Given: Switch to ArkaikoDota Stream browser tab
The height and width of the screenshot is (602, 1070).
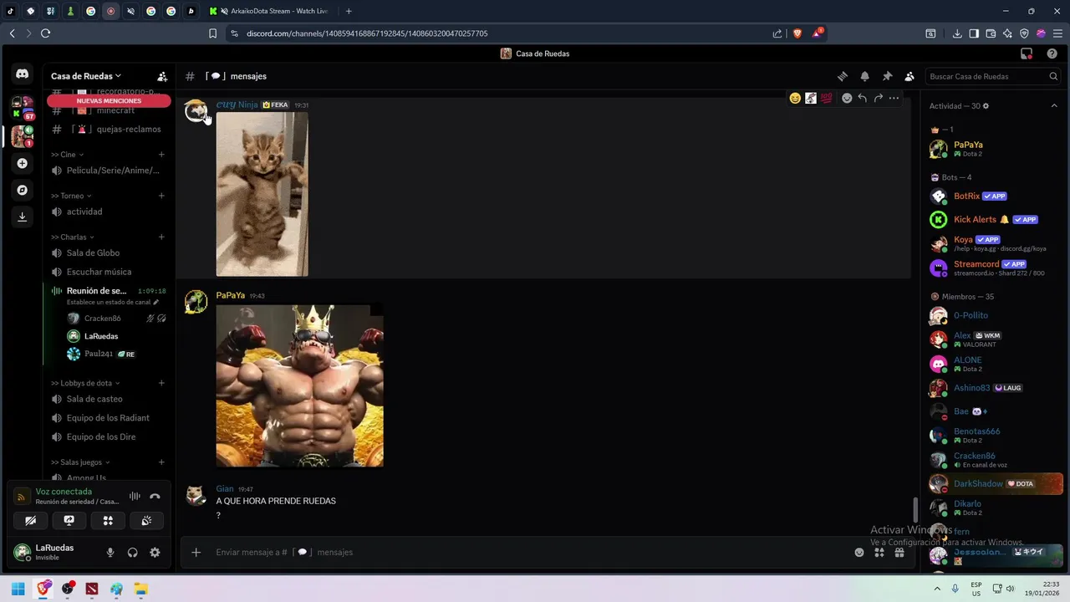Looking at the screenshot, I should (x=270, y=11).
